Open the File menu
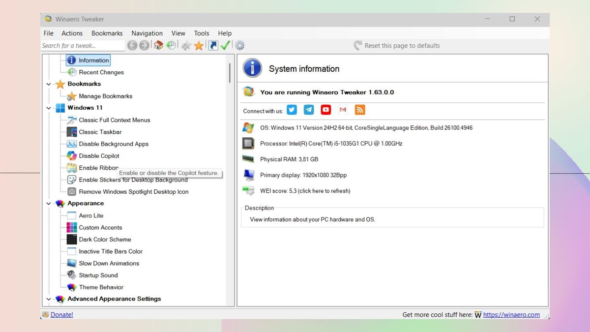Image resolution: width=590 pixels, height=332 pixels. (x=49, y=33)
